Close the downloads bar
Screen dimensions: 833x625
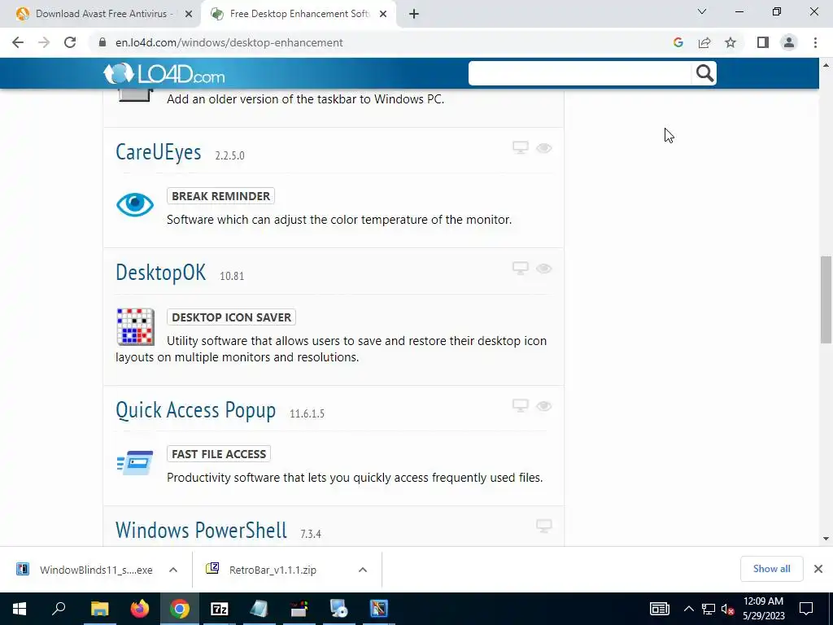click(818, 569)
